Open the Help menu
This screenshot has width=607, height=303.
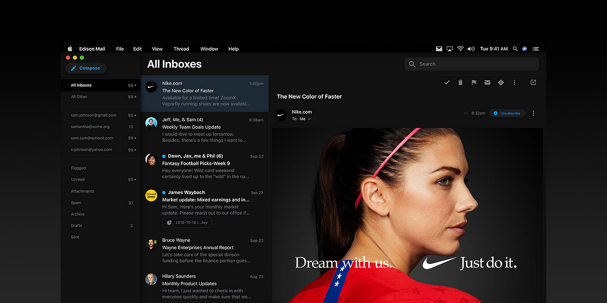click(x=234, y=49)
